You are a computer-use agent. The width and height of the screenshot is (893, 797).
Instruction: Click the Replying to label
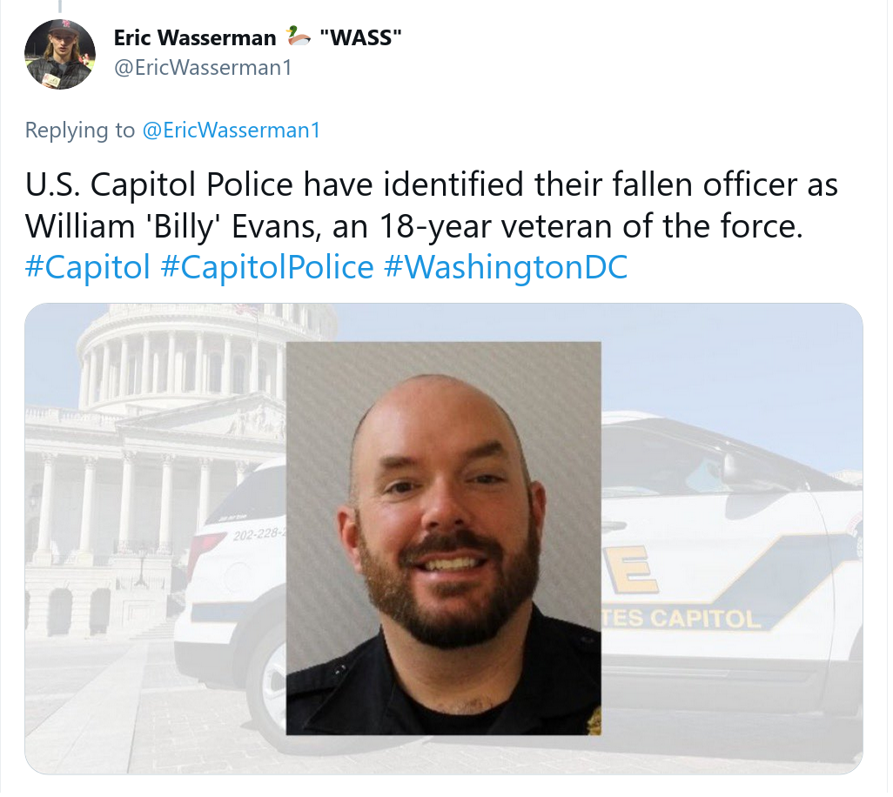click(x=80, y=131)
